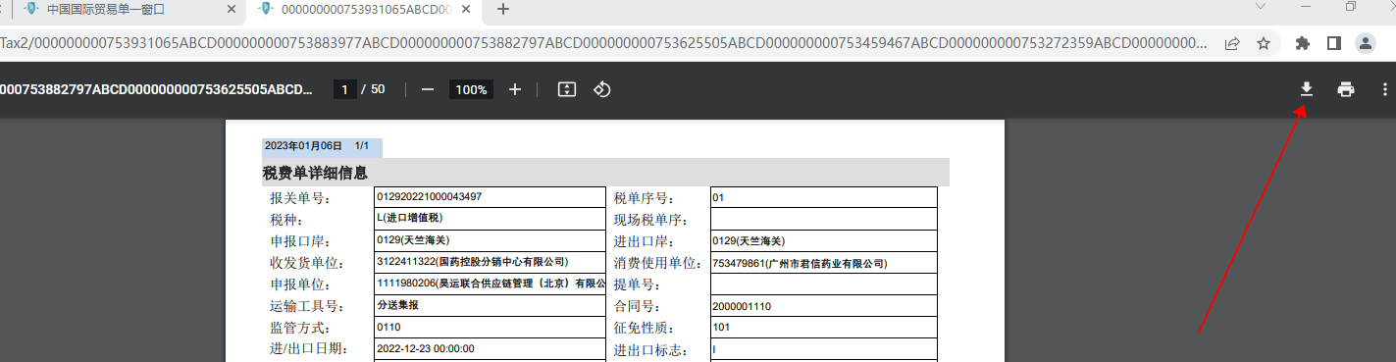Bookmark this page with the star icon

point(1264,43)
